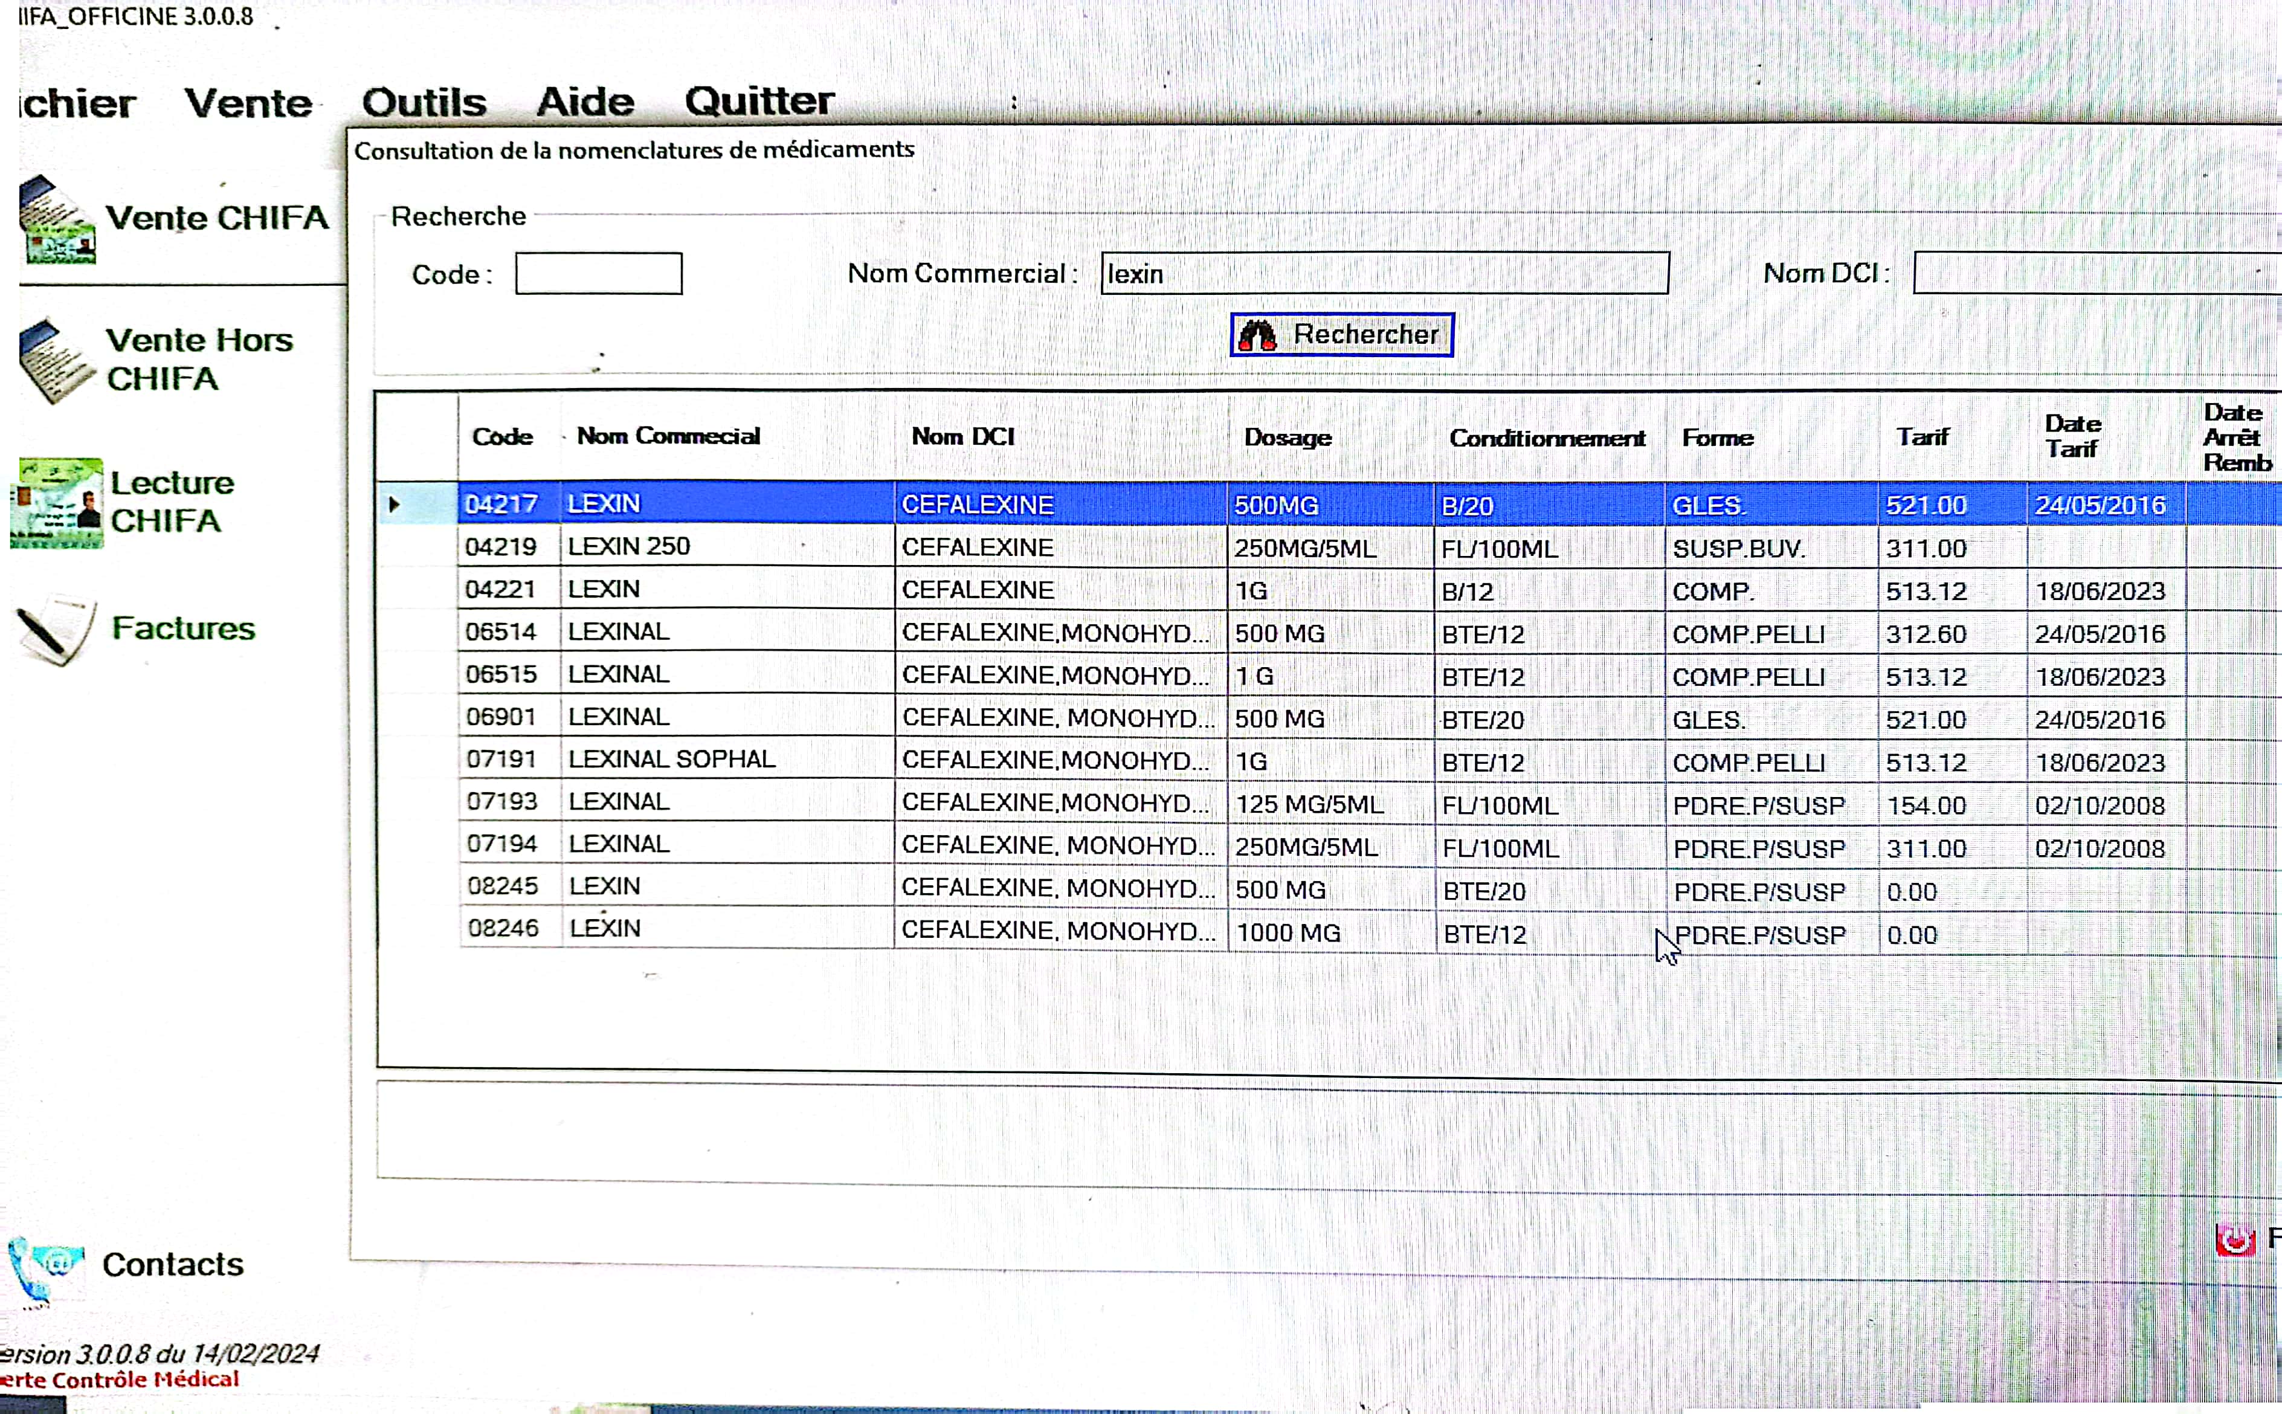Select the LEXIN 250 row
The height and width of the screenshot is (1414, 2282).
click(629, 547)
